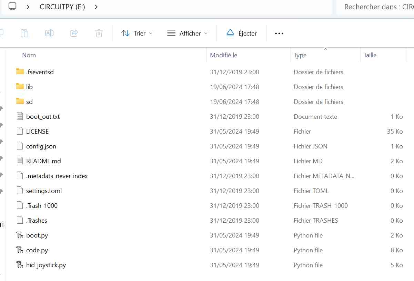Click the 'Document texte' type cell
Viewport: 414px width, 281px height.
click(315, 117)
